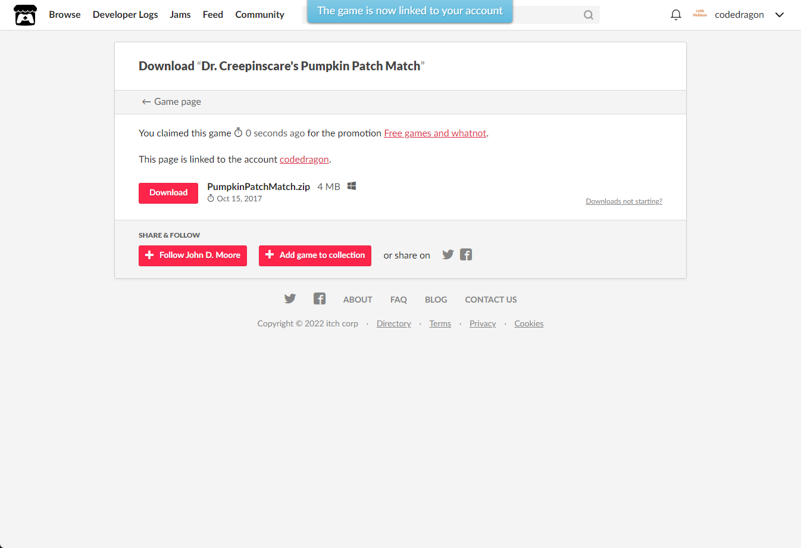
Task: Open the CONTACT US footer link
Action: tap(491, 300)
